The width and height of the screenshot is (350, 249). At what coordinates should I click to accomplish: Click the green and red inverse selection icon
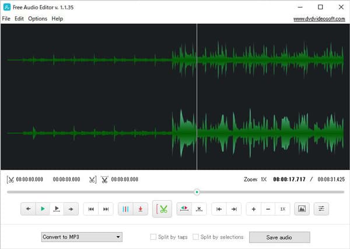click(184, 209)
